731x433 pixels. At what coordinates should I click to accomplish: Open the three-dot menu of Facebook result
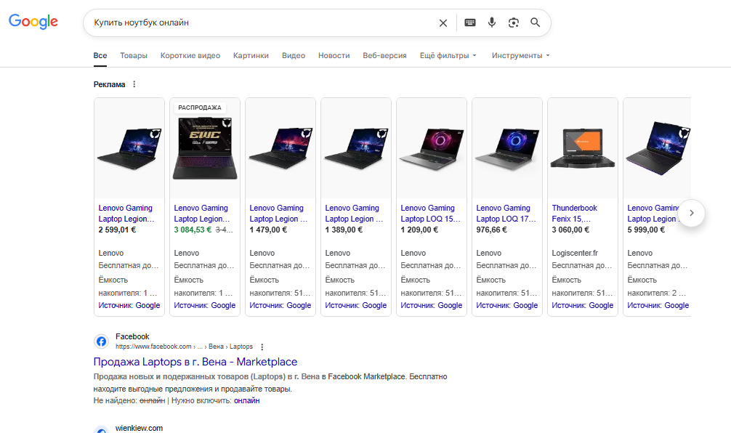262,347
